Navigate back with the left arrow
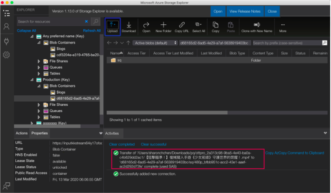Screen dimensions: 331x193 (109, 43)
